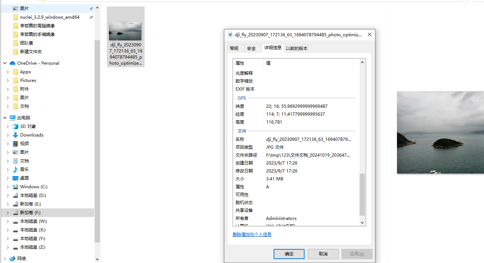Click the 李哲圆的手機鏡像 folder icon
This screenshot has width=484, height=263.
(x=15, y=34)
